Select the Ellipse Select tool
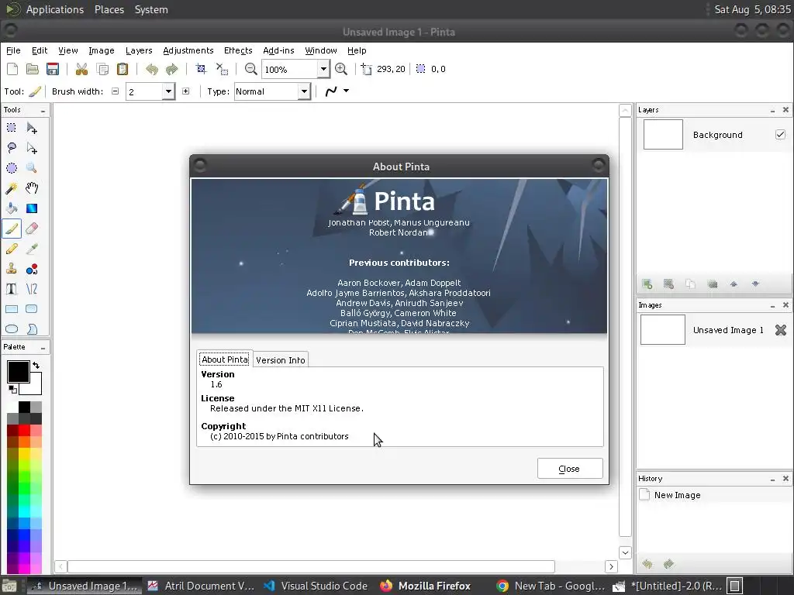This screenshot has width=794, height=595. pyautogui.click(x=11, y=168)
